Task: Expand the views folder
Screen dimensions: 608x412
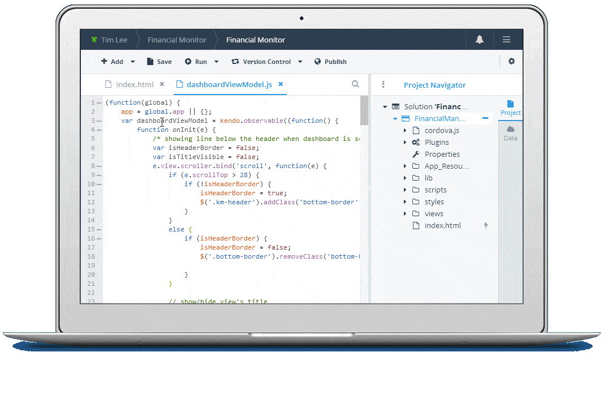Action: point(405,214)
